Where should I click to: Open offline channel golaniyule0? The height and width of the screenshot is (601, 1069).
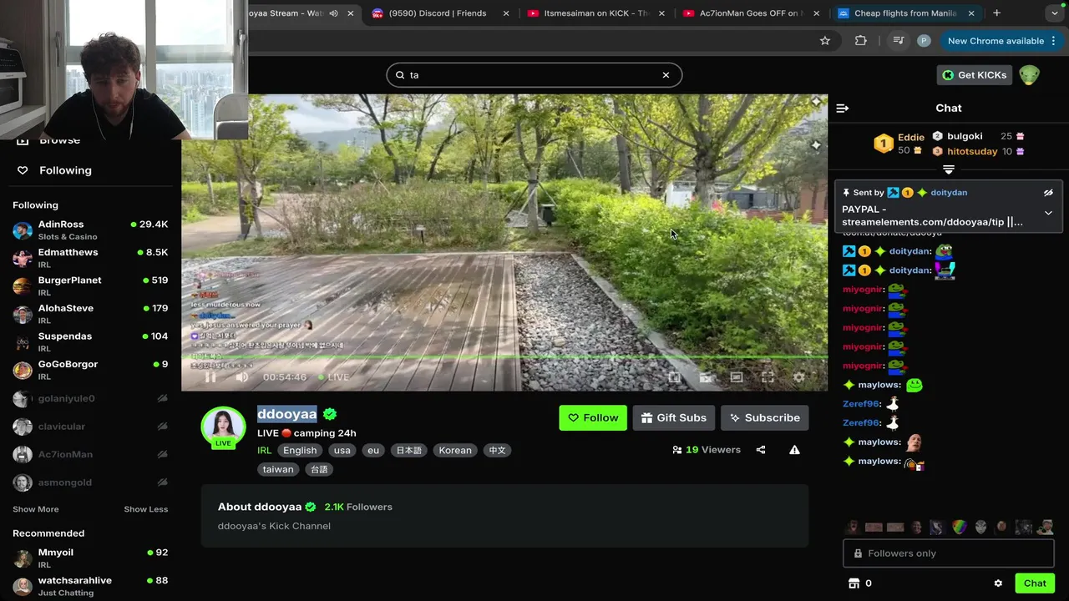90,398
